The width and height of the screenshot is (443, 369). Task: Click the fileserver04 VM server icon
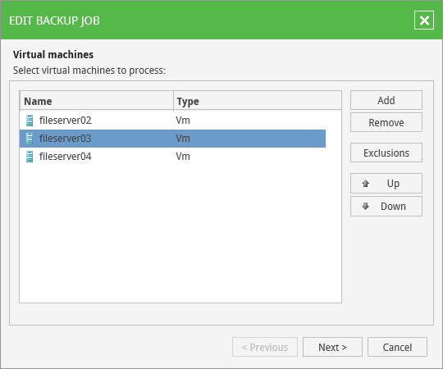point(30,157)
